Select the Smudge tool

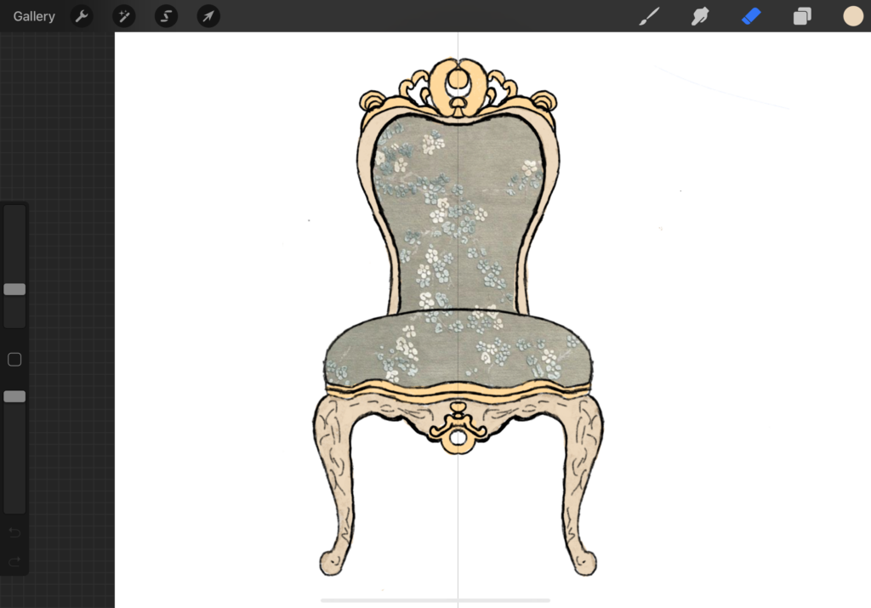[x=700, y=16]
